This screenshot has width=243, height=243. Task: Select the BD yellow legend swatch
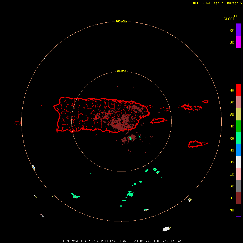pos(238,114)
